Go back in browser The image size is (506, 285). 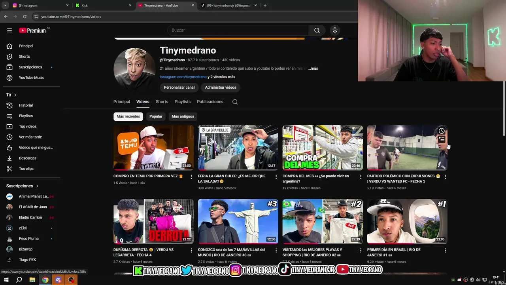(6, 17)
